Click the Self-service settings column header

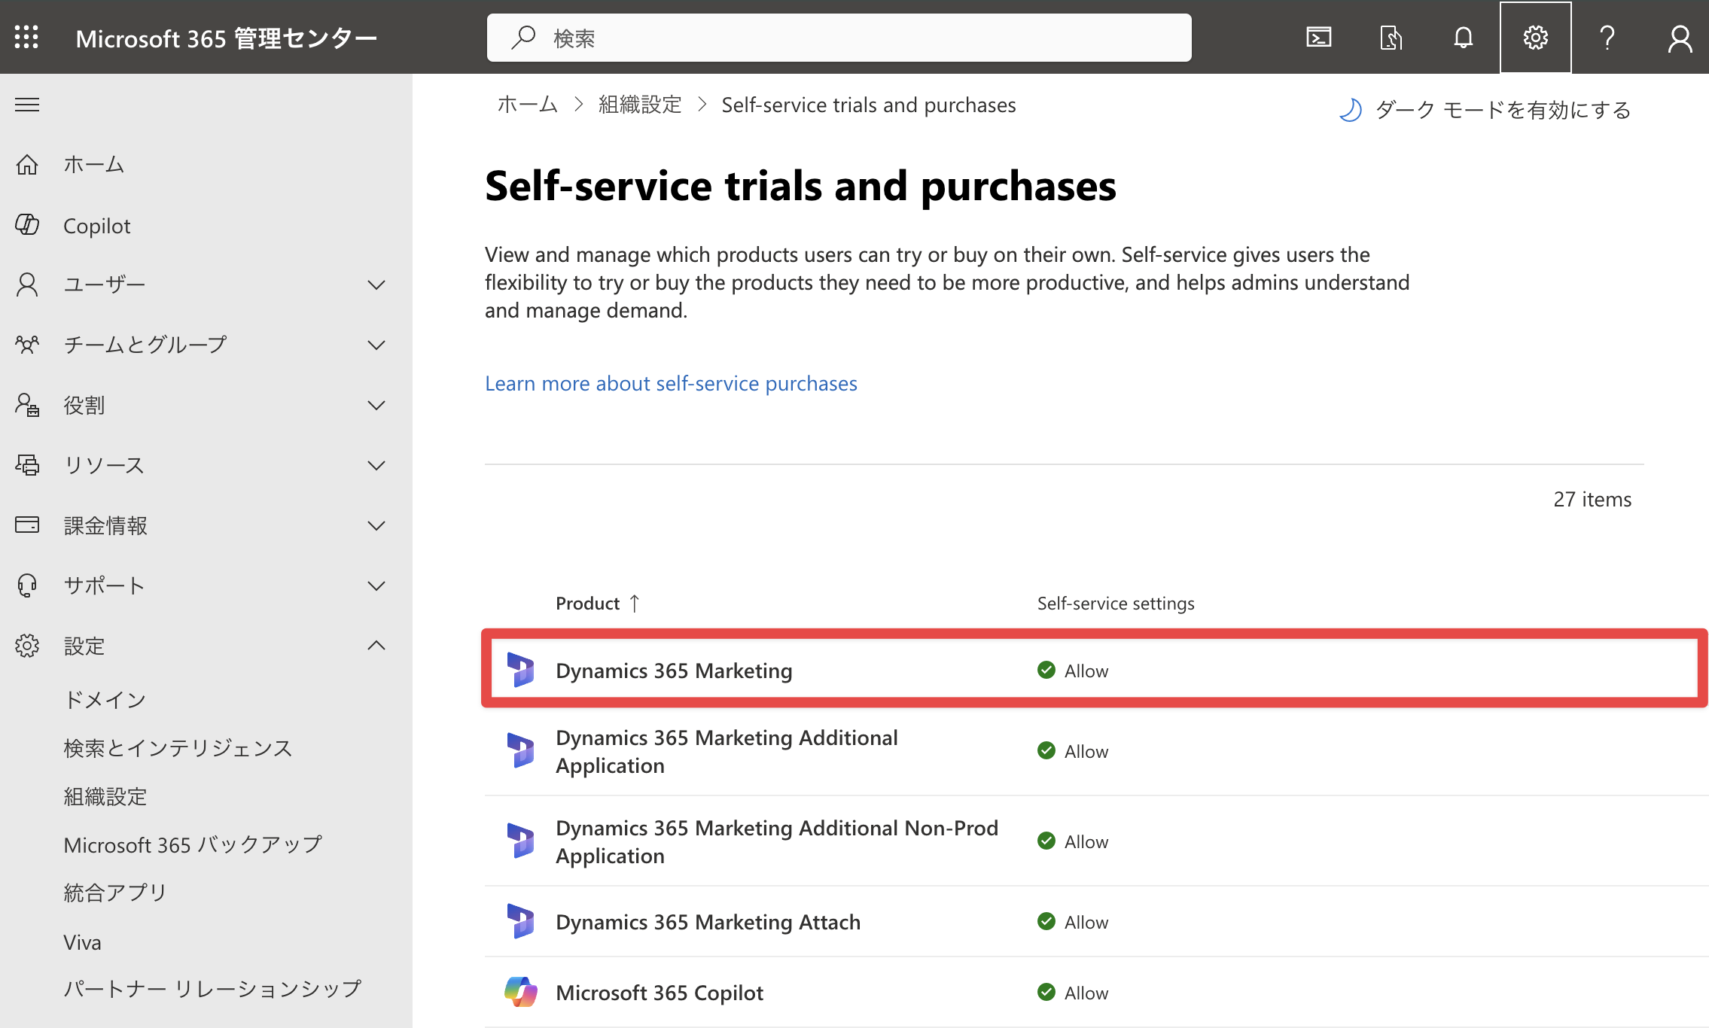pos(1116,604)
